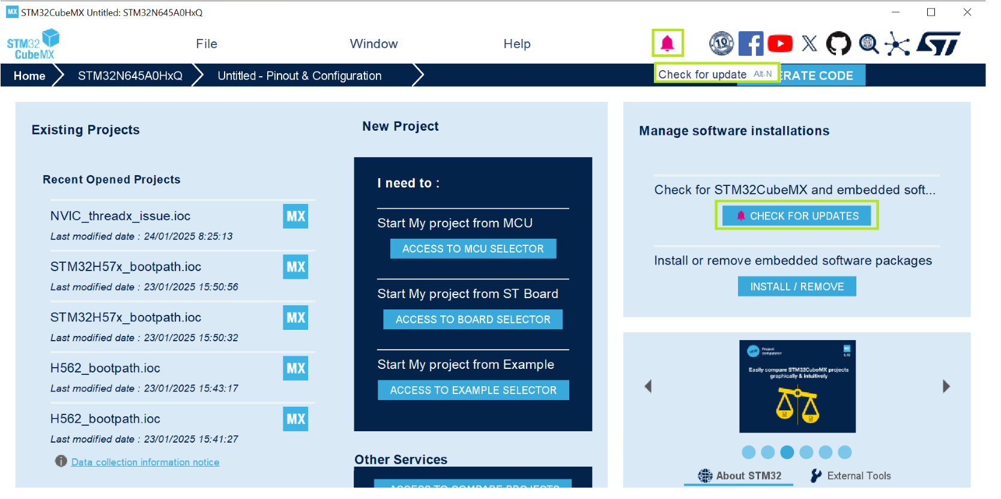
Task: Open the Facebook icon link
Action: pyautogui.click(x=751, y=44)
